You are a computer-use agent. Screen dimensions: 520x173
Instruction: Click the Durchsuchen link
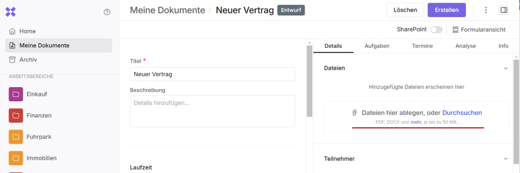(462, 113)
